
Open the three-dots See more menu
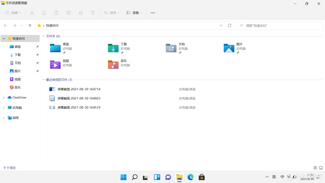pyautogui.click(x=153, y=13)
